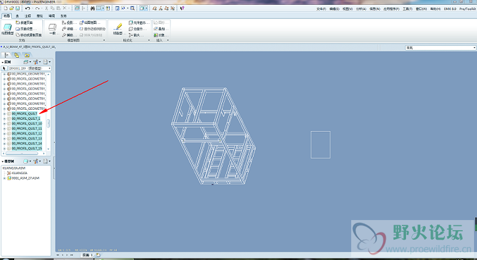Image resolution: width=477 pixels, height=260 pixels.
Task: Switch to the third ribbon tab
Action: [x=27, y=16]
